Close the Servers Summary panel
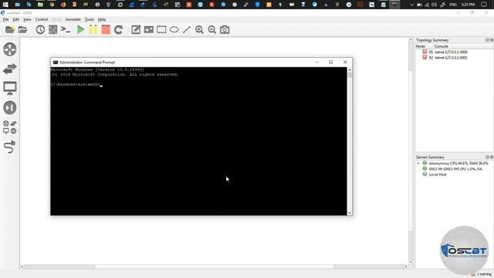The image size is (494, 278). [x=491, y=157]
